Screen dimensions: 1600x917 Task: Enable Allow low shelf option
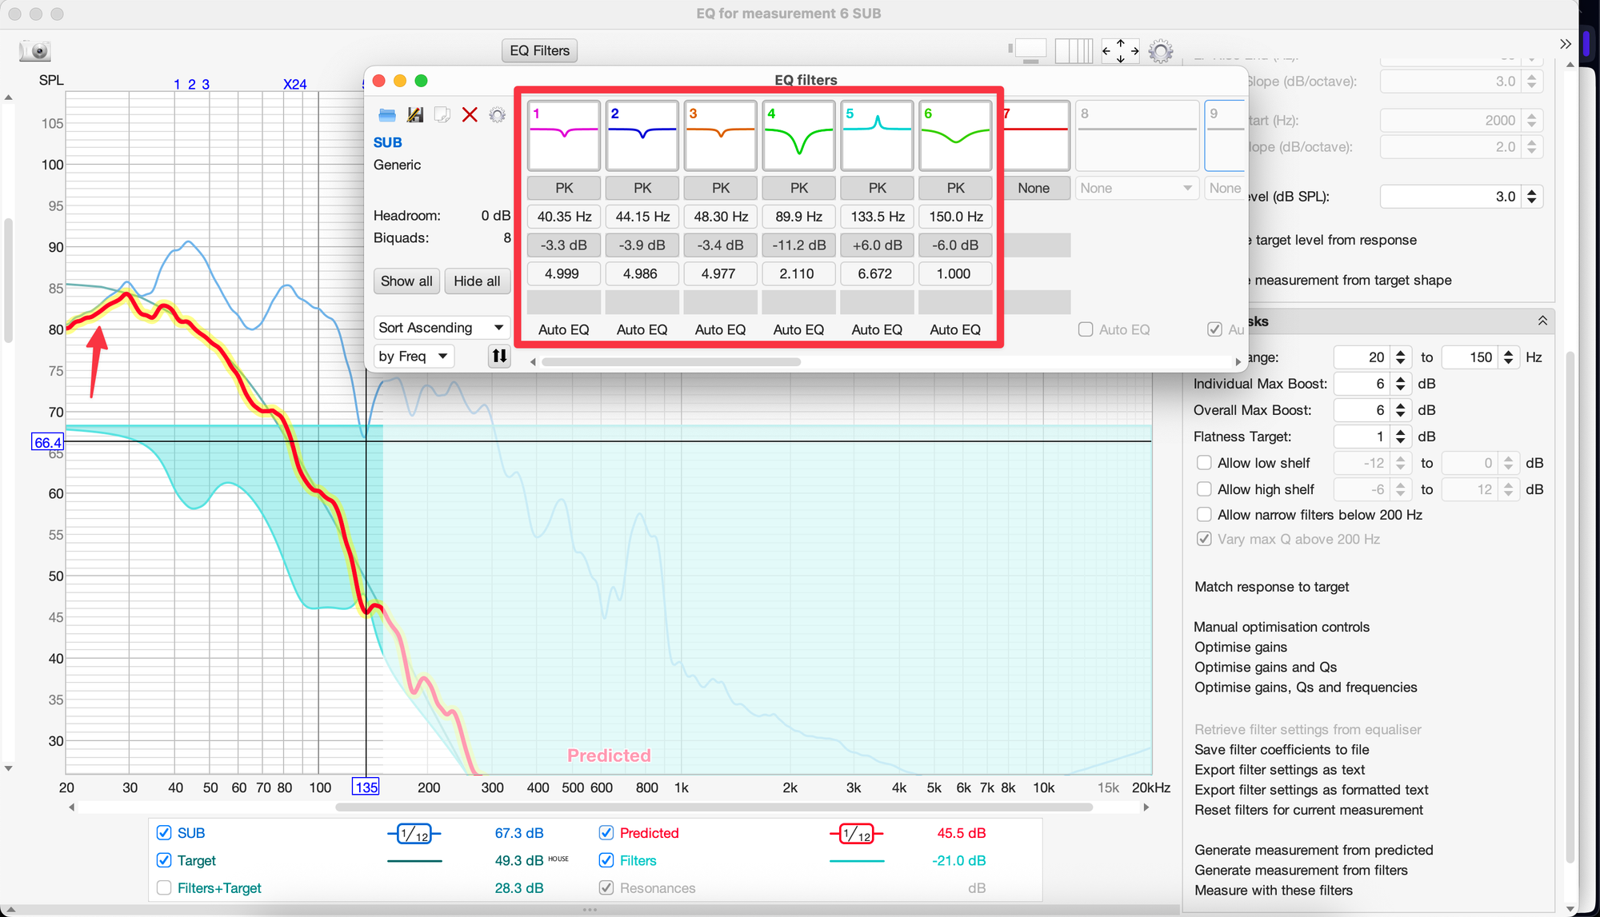tap(1204, 463)
